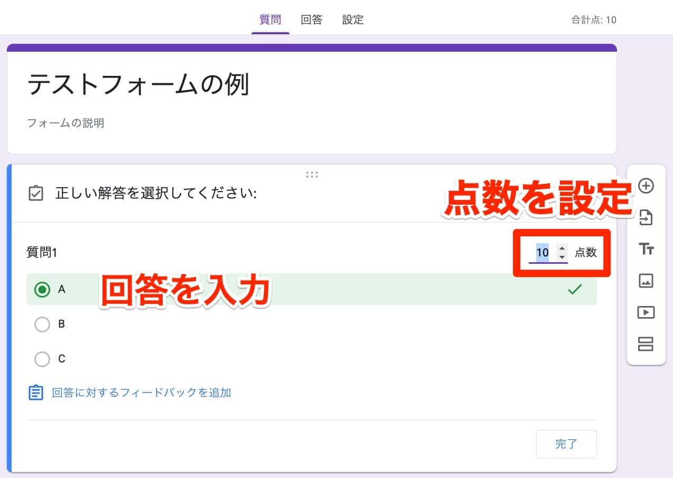Click the add question icon in sidebar

[x=646, y=186]
